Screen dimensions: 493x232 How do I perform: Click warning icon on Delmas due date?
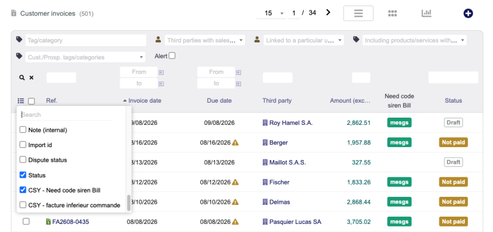pos(235,202)
